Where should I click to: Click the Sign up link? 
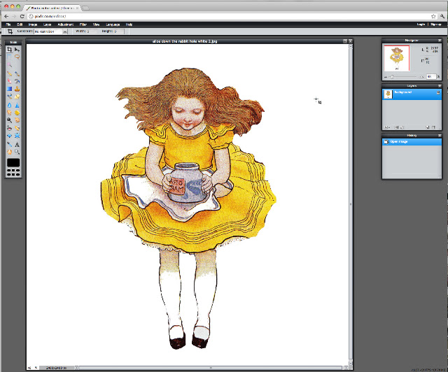point(435,24)
